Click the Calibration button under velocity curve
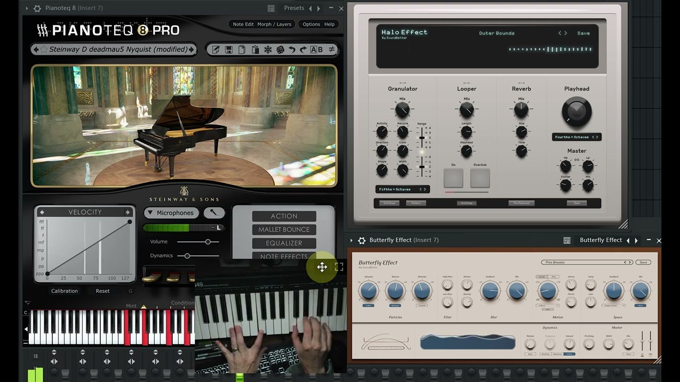The height and width of the screenshot is (382, 680). [x=64, y=291]
